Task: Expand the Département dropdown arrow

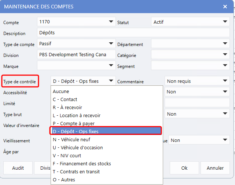Action: pos(225,43)
